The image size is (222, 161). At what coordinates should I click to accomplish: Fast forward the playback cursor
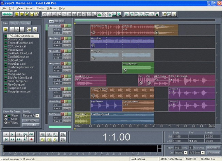click(19, 140)
